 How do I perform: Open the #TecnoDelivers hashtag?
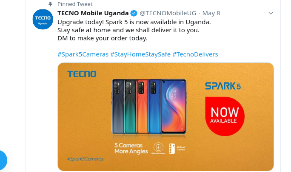click(195, 54)
